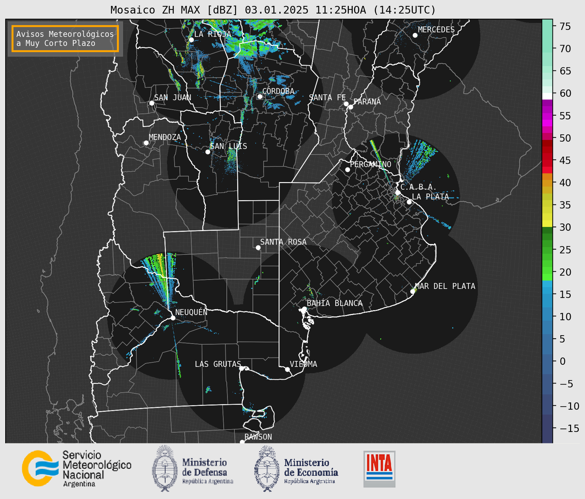Screen dimensions: 585x499
Task: Click the Santa Rosa city marker
Action: pyautogui.click(x=258, y=247)
